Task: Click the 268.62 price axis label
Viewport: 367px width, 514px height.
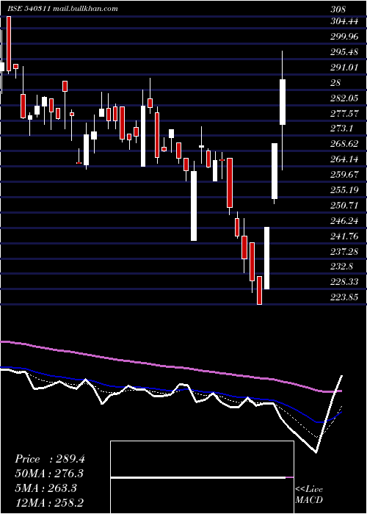Action: coord(344,144)
